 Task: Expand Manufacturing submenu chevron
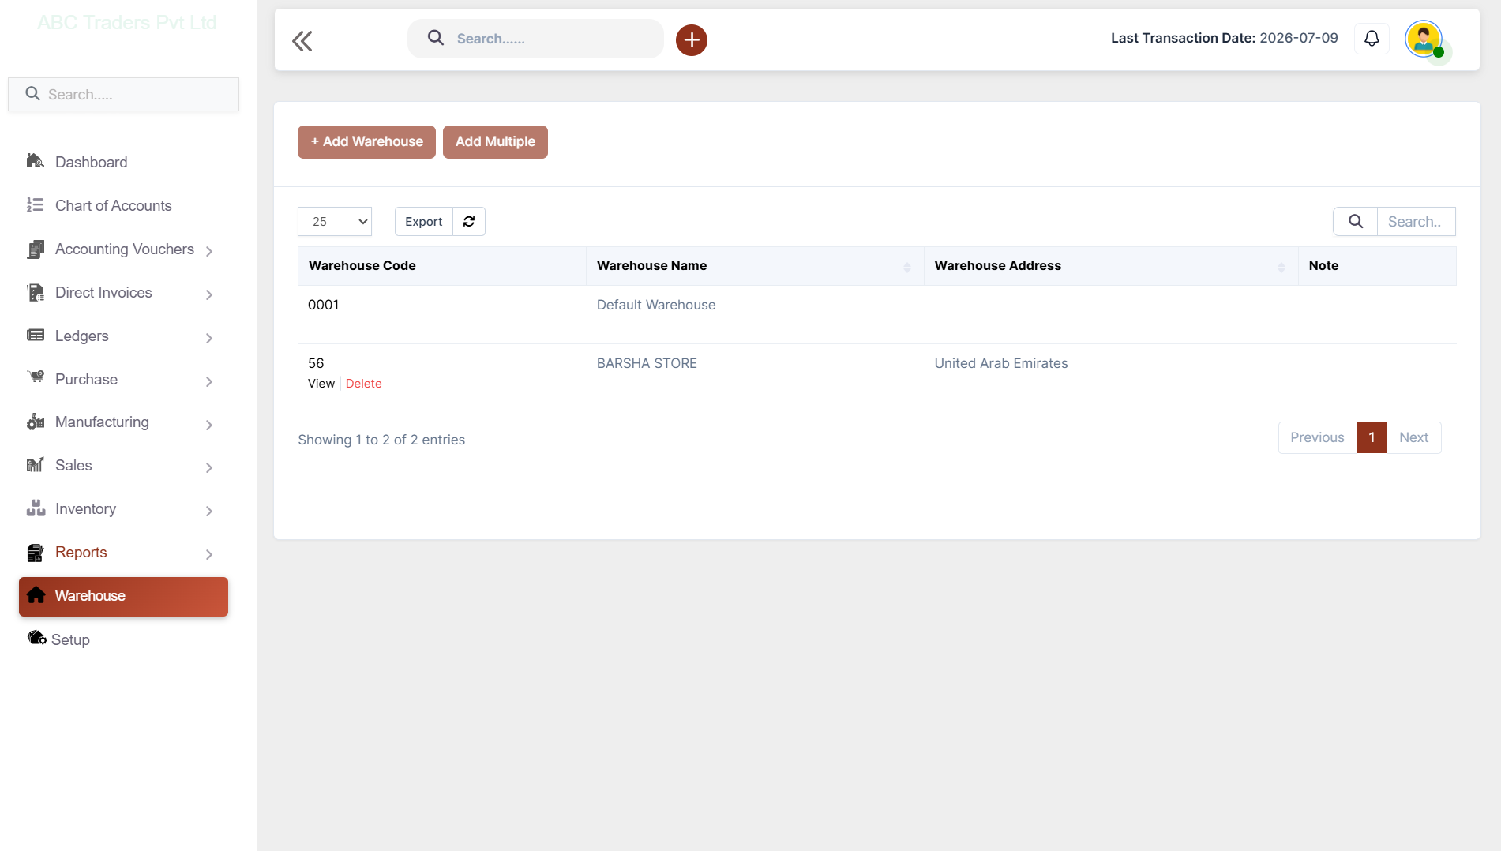pos(209,425)
